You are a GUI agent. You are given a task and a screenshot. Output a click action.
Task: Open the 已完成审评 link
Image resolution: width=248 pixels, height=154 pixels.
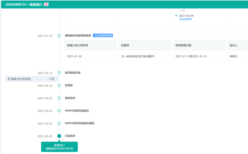pos(185,19)
